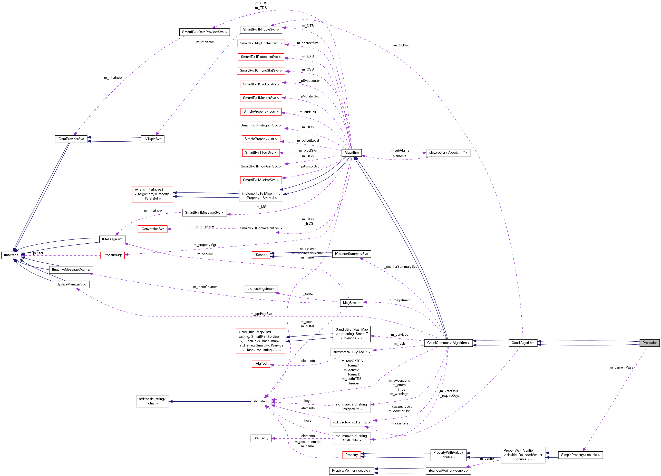
Task: Open the std::vector< Algorithm * > node
Action: coord(448,153)
